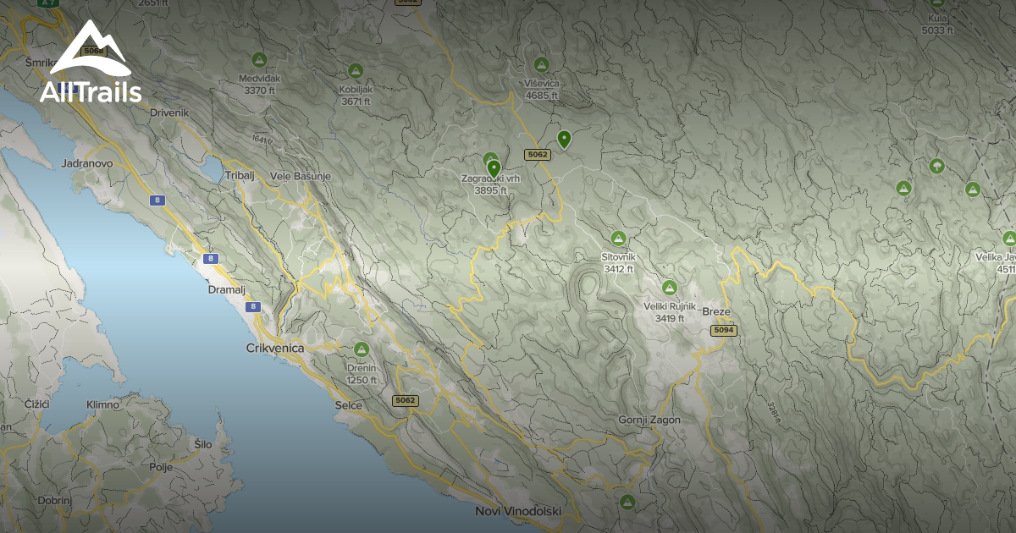
Task: Select the Drenin peak icon near Crikvenica
Action: [x=361, y=348]
